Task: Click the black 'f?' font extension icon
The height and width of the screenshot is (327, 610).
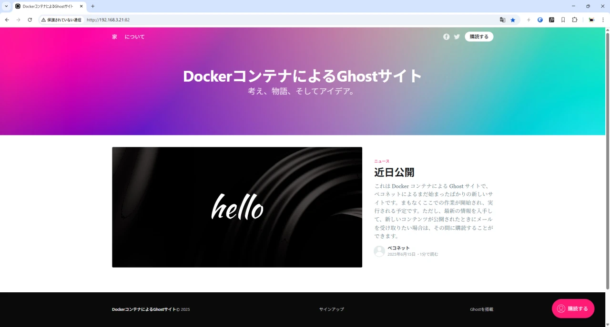Action: (x=551, y=20)
